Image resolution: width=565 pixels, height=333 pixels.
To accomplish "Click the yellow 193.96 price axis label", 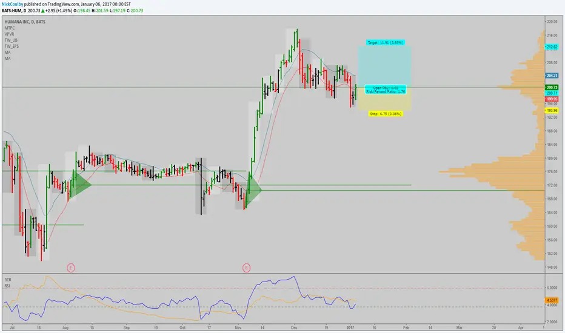I will [x=552, y=111].
